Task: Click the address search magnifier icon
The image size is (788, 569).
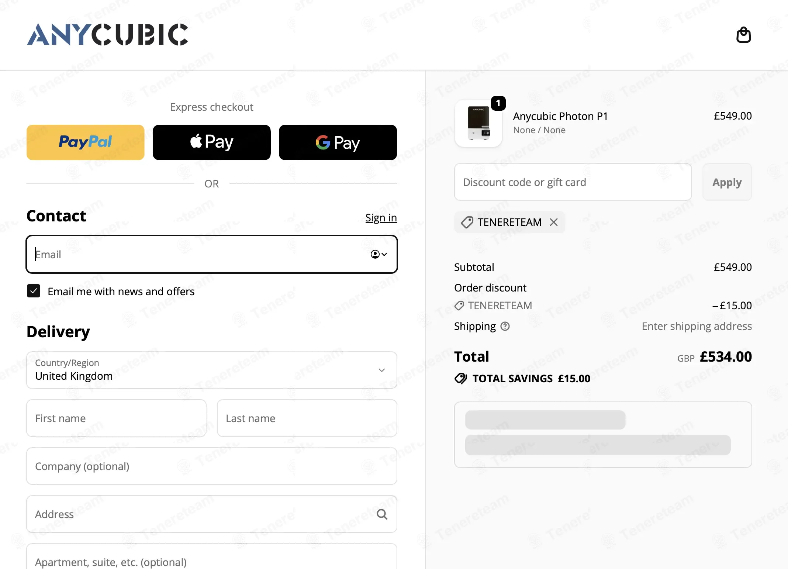Action: point(382,514)
